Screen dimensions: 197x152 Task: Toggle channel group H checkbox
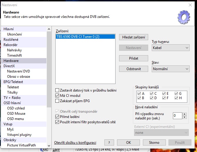coord(176,98)
